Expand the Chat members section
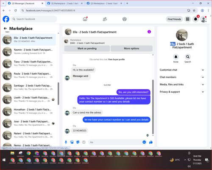Image resolution: width=212 pixels, height=170 pixels. (x=182, y=77)
